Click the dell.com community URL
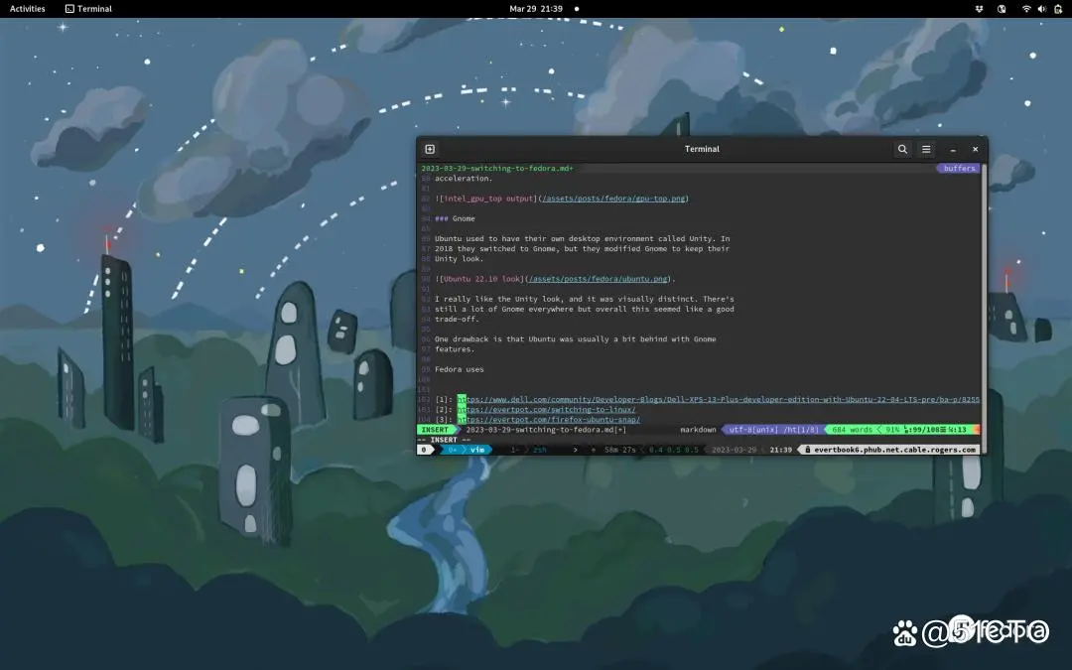 coord(719,399)
